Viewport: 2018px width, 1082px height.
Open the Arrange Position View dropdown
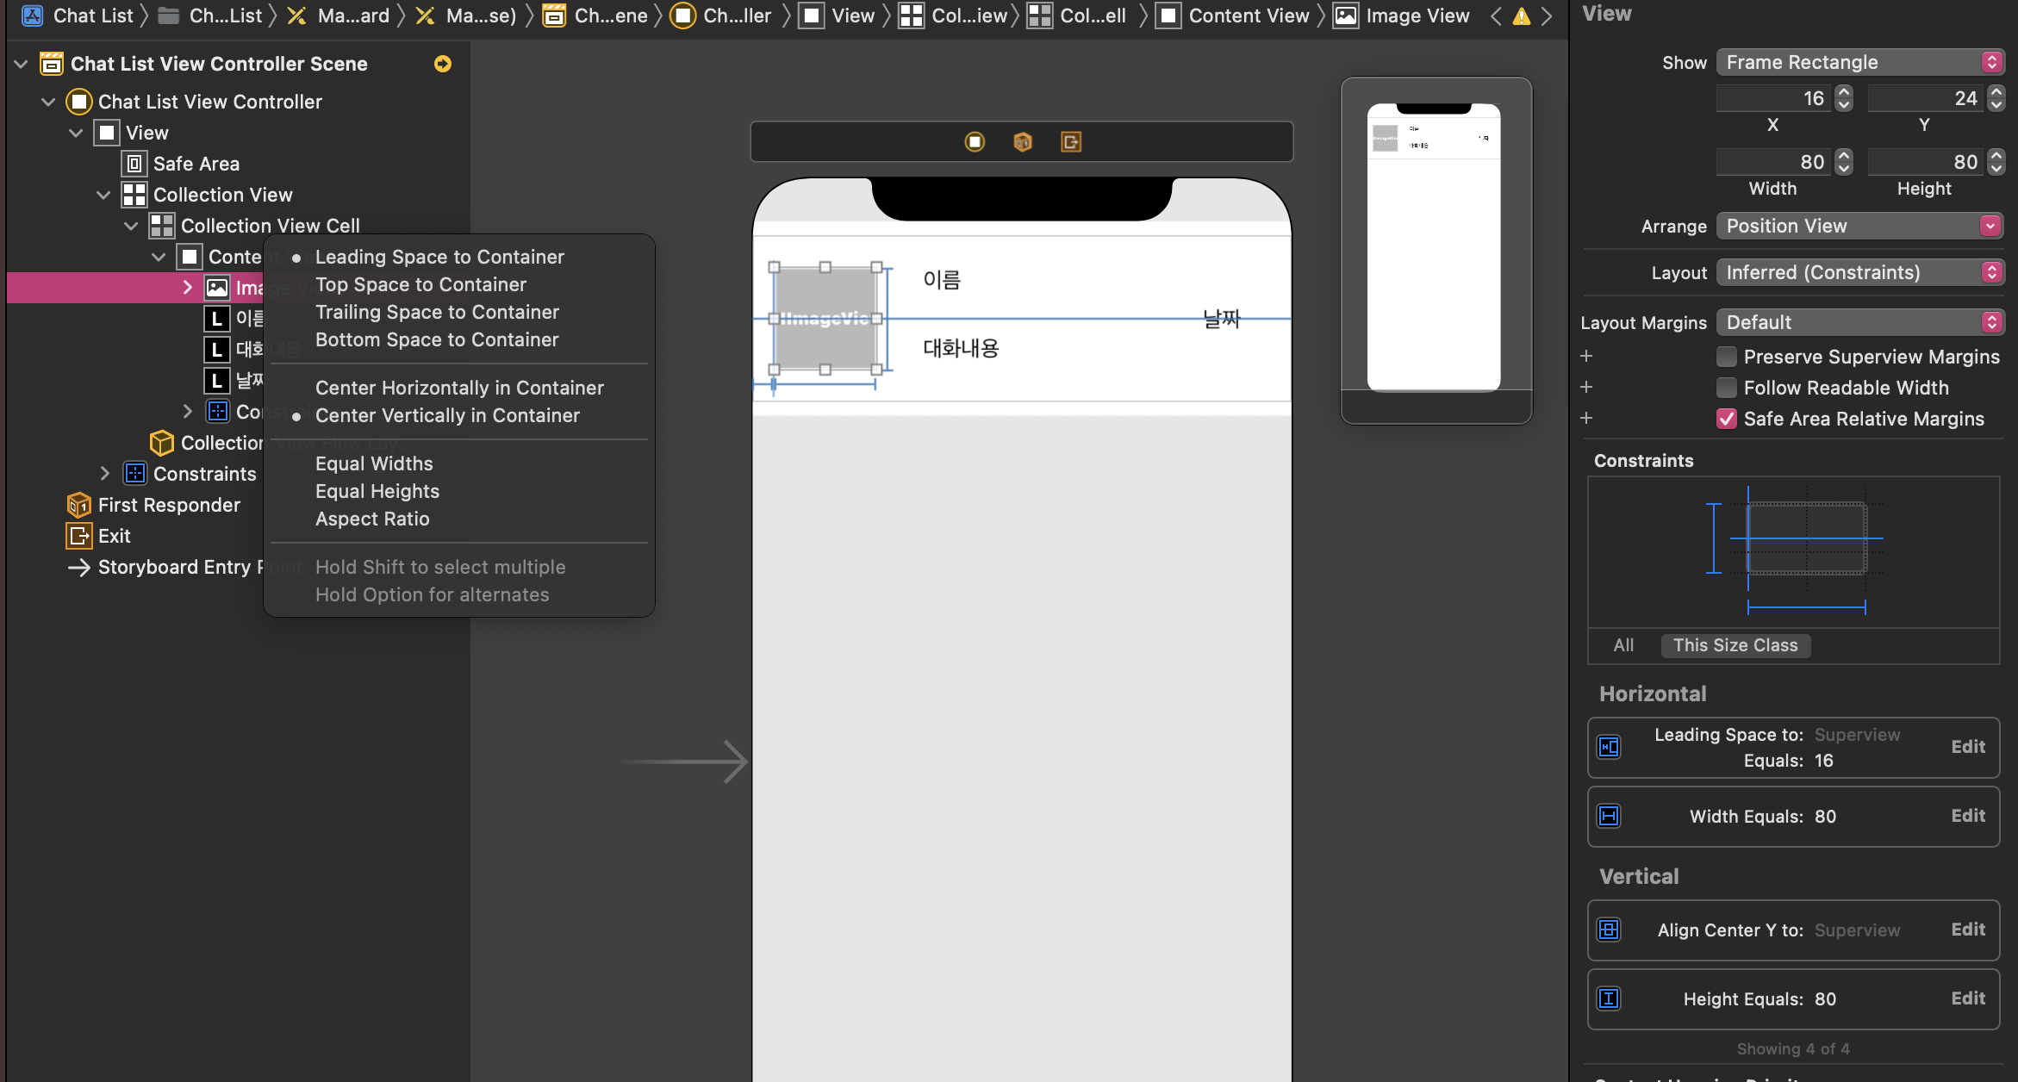pos(1860,226)
